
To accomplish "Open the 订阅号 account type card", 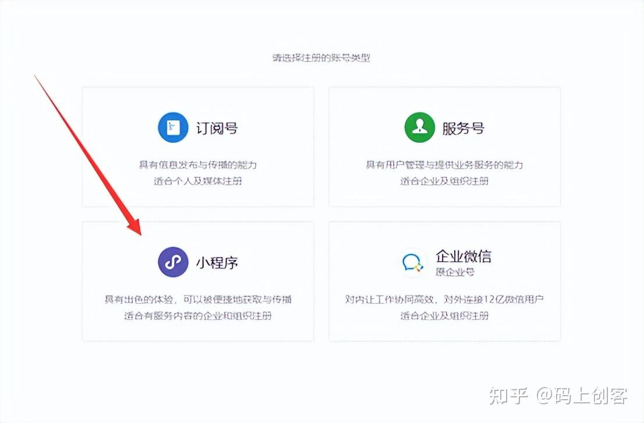I will (x=198, y=147).
